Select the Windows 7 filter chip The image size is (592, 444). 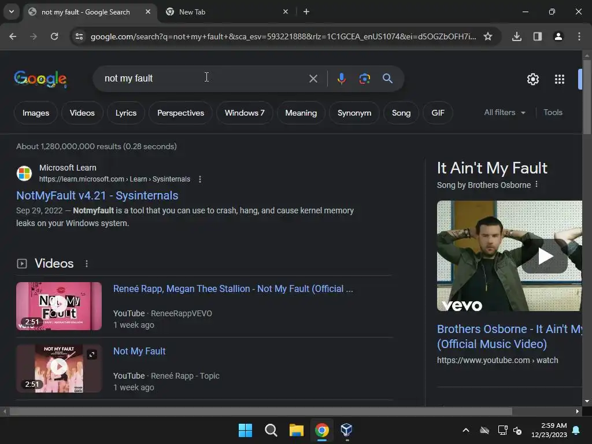[245, 113]
